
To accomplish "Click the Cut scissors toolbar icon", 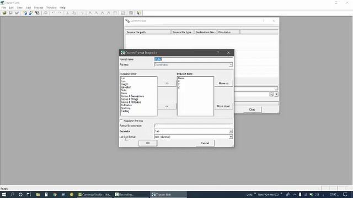I will pyautogui.click(x=67, y=13).
